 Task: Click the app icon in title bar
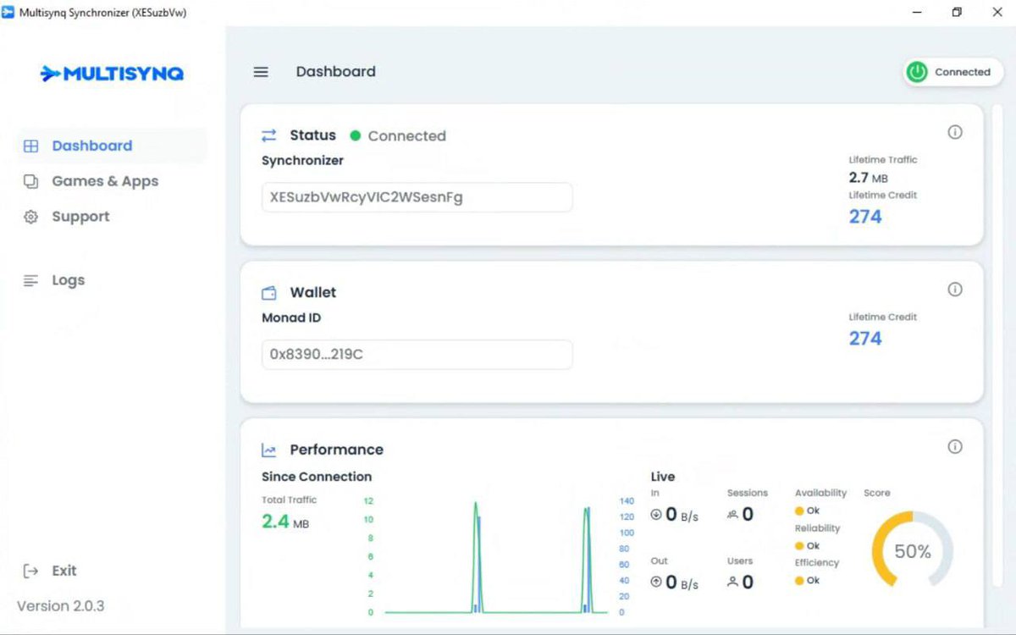coord(8,12)
